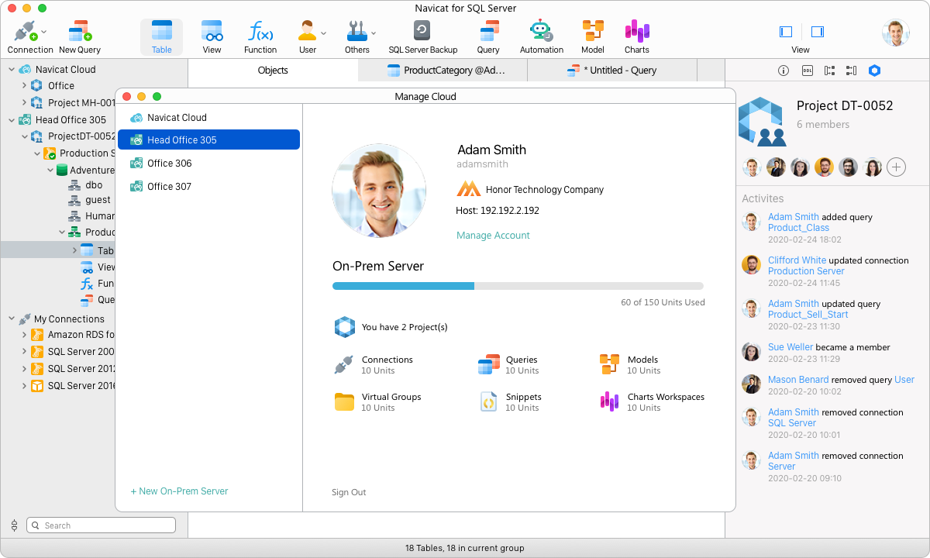
Task: Click the Model toolbar icon
Action: tap(592, 35)
